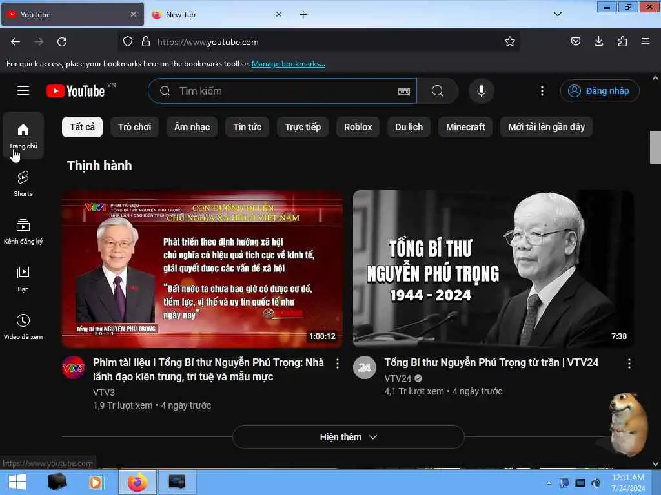Show hidden system tray icons
The image size is (661, 495).
[x=549, y=483]
